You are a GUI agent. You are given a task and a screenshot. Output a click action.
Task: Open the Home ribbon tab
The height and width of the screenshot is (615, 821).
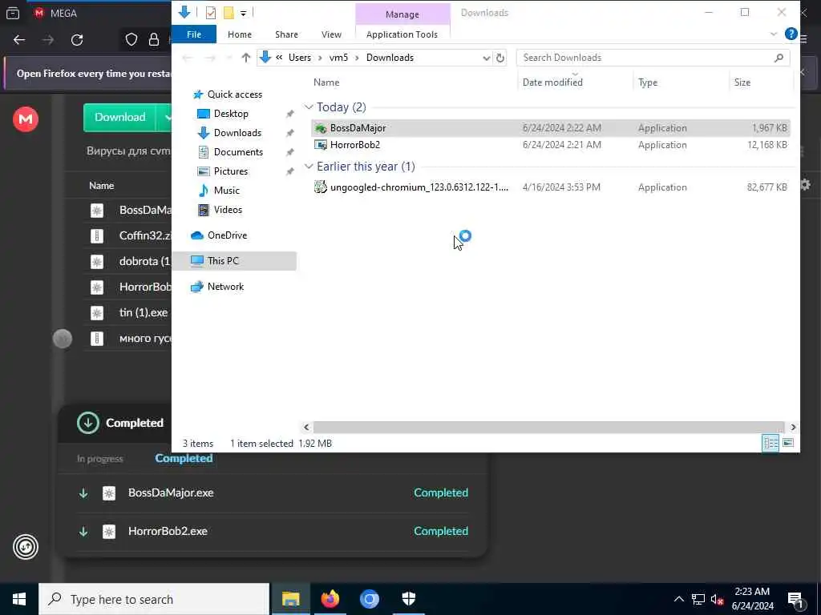(239, 34)
